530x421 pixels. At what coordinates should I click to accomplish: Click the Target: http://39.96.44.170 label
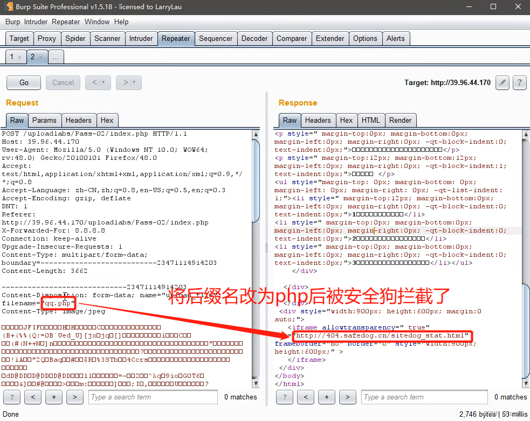447,83
